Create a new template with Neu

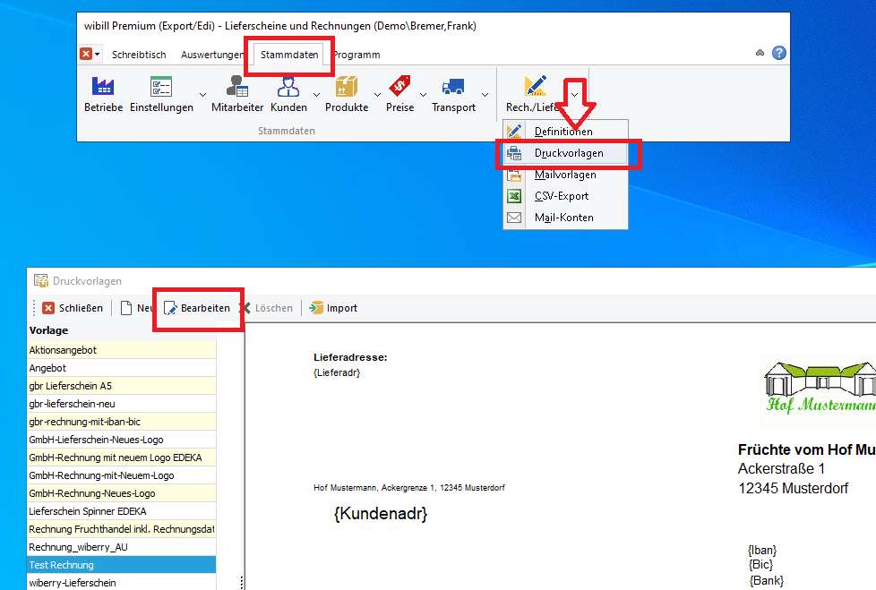(136, 308)
